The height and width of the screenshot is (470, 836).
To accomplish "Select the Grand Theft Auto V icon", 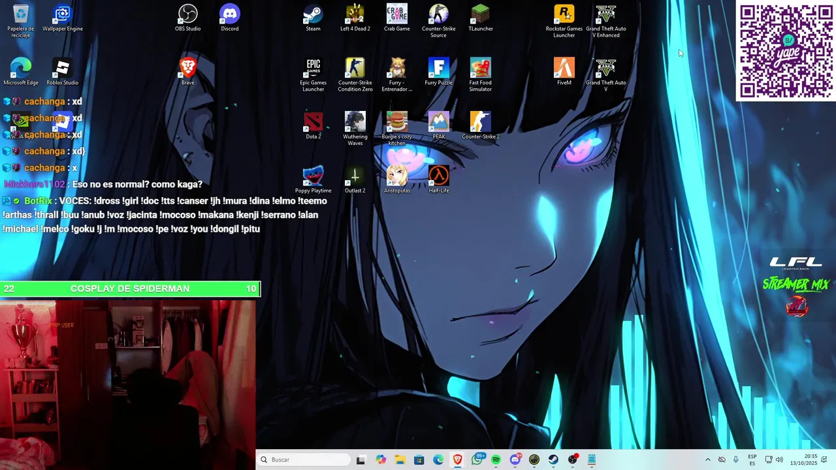I will click(606, 74).
